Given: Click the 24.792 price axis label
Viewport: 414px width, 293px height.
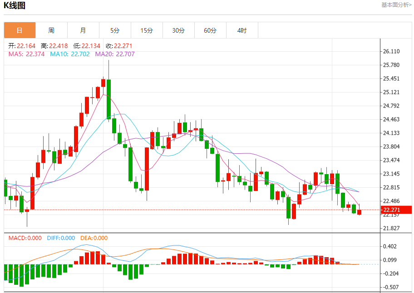Looking at the screenshot, I should click(x=391, y=106).
